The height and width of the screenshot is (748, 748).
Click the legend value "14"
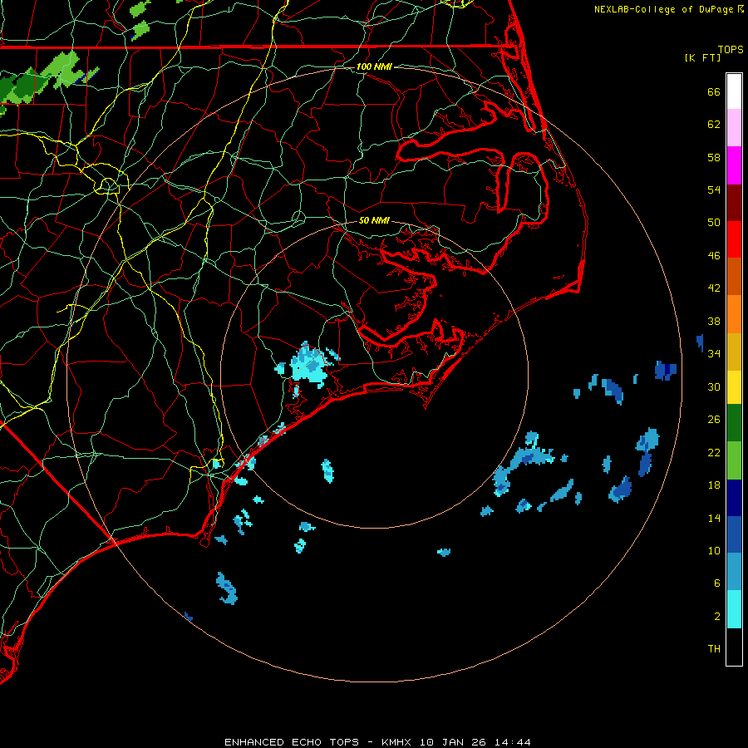714,518
